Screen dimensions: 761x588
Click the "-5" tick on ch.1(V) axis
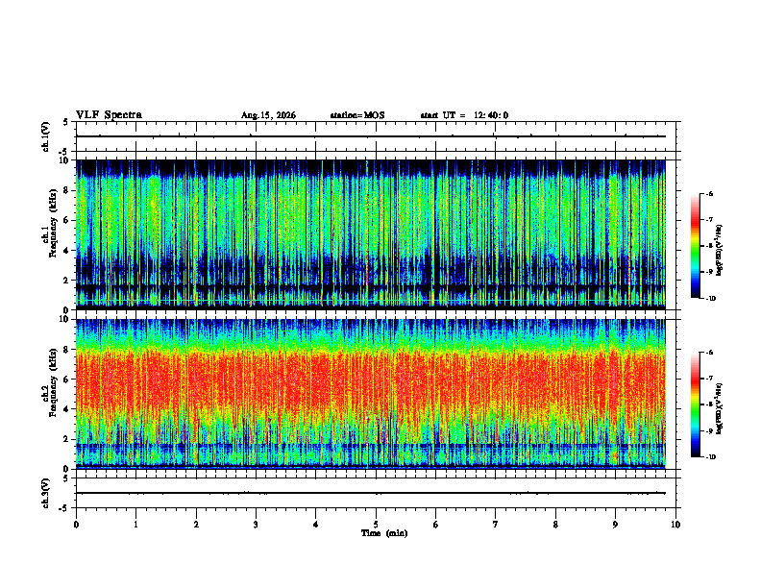(x=64, y=152)
